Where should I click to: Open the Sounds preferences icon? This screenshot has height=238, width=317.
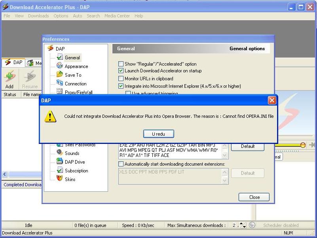click(60, 153)
